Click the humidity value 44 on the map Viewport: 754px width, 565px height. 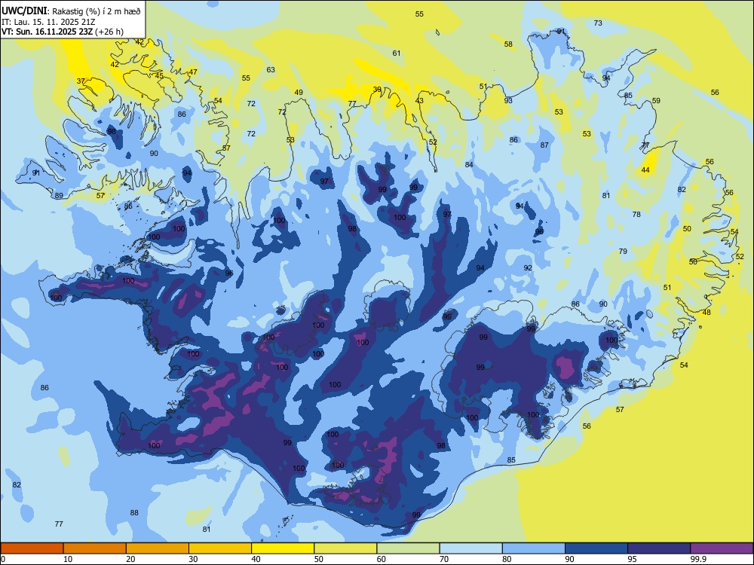pos(645,170)
